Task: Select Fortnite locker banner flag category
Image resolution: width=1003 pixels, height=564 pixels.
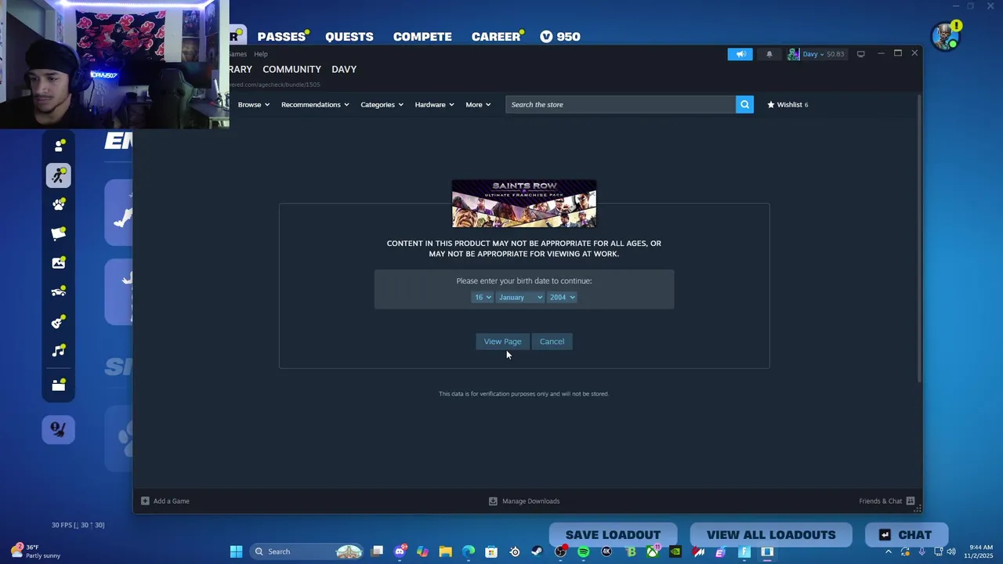Action: click(59, 233)
